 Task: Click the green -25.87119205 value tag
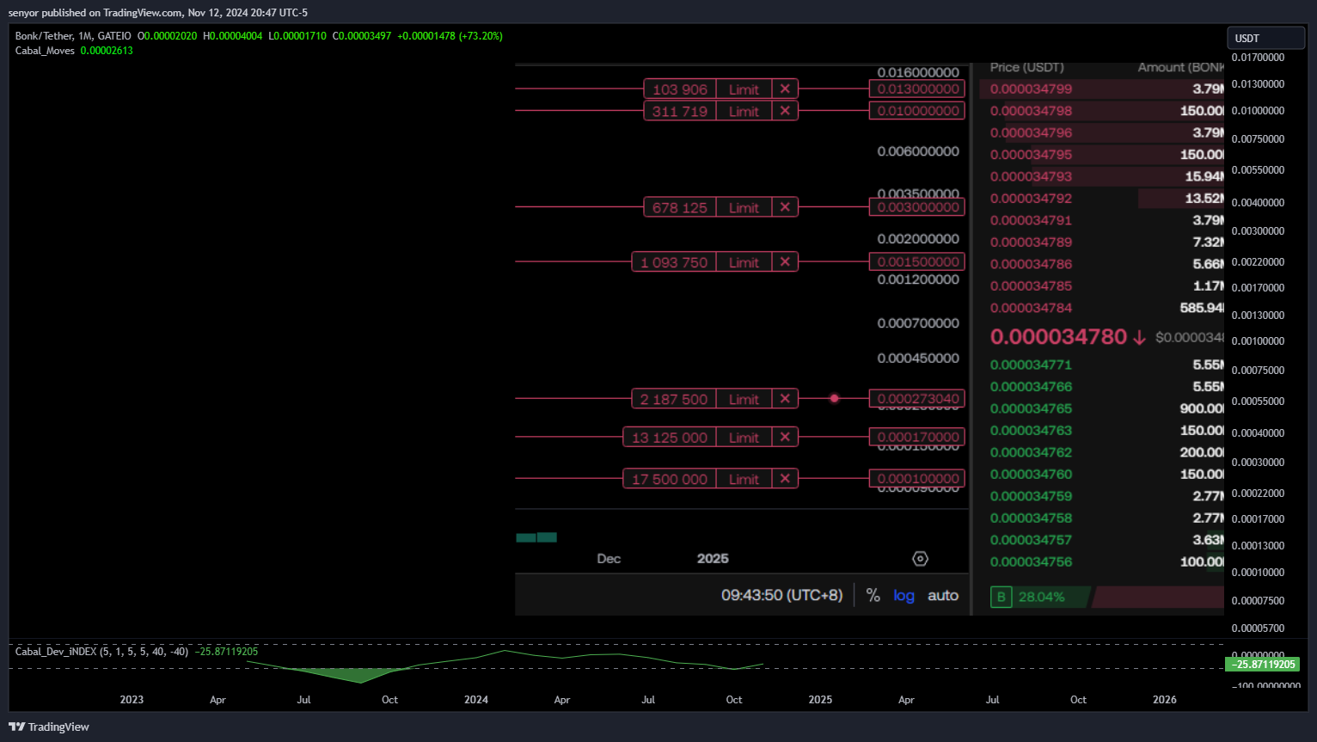[x=1263, y=665]
